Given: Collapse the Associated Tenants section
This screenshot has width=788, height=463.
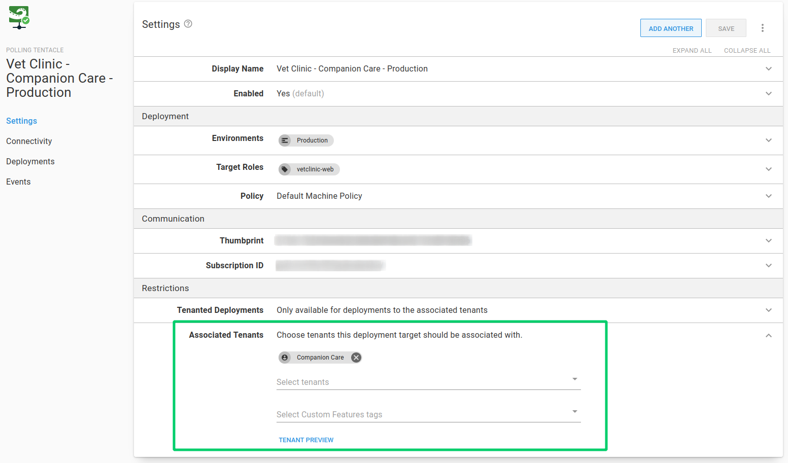Looking at the screenshot, I should pyautogui.click(x=768, y=335).
